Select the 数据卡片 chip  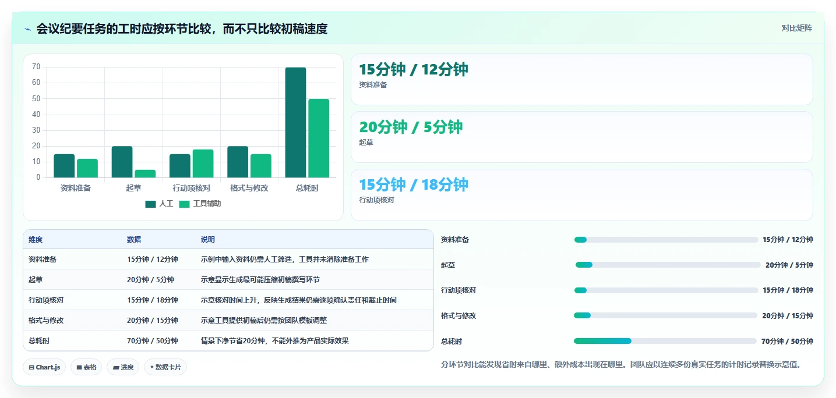(165, 367)
